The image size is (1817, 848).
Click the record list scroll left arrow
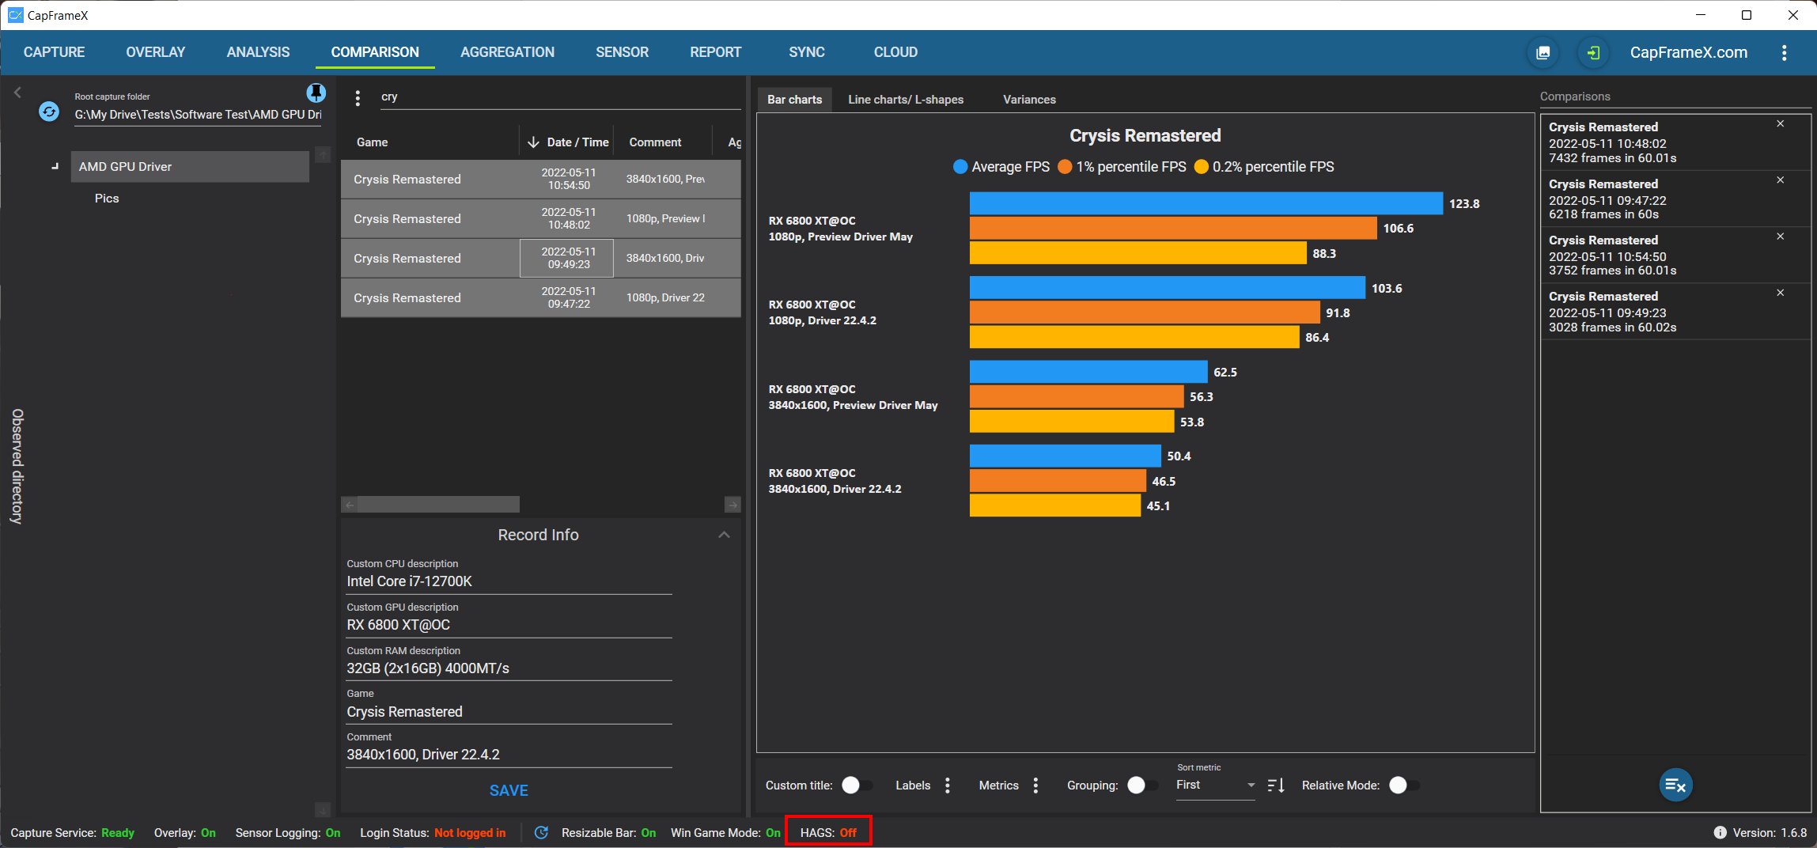pos(350,505)
